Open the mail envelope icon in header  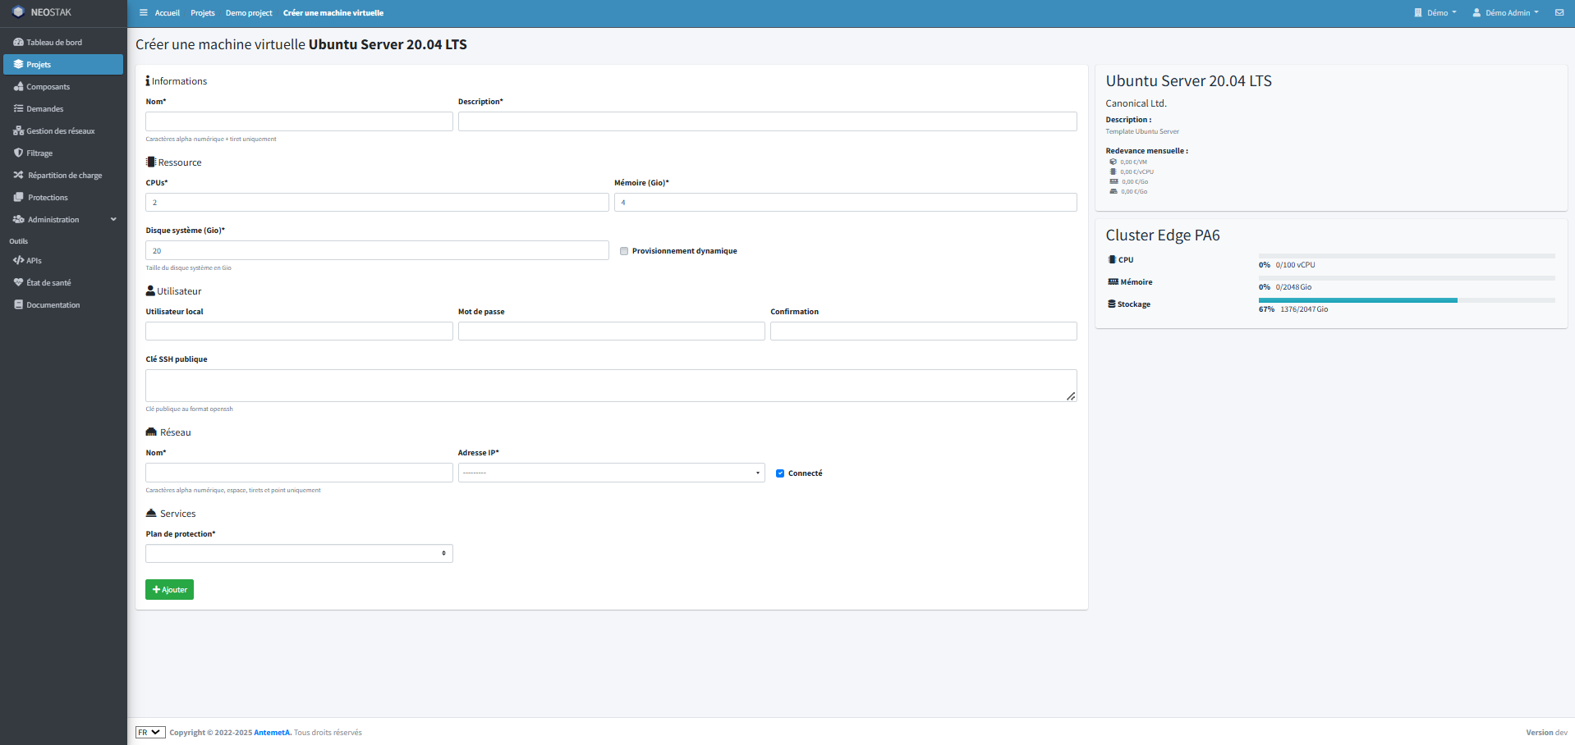pos(1559,13)
